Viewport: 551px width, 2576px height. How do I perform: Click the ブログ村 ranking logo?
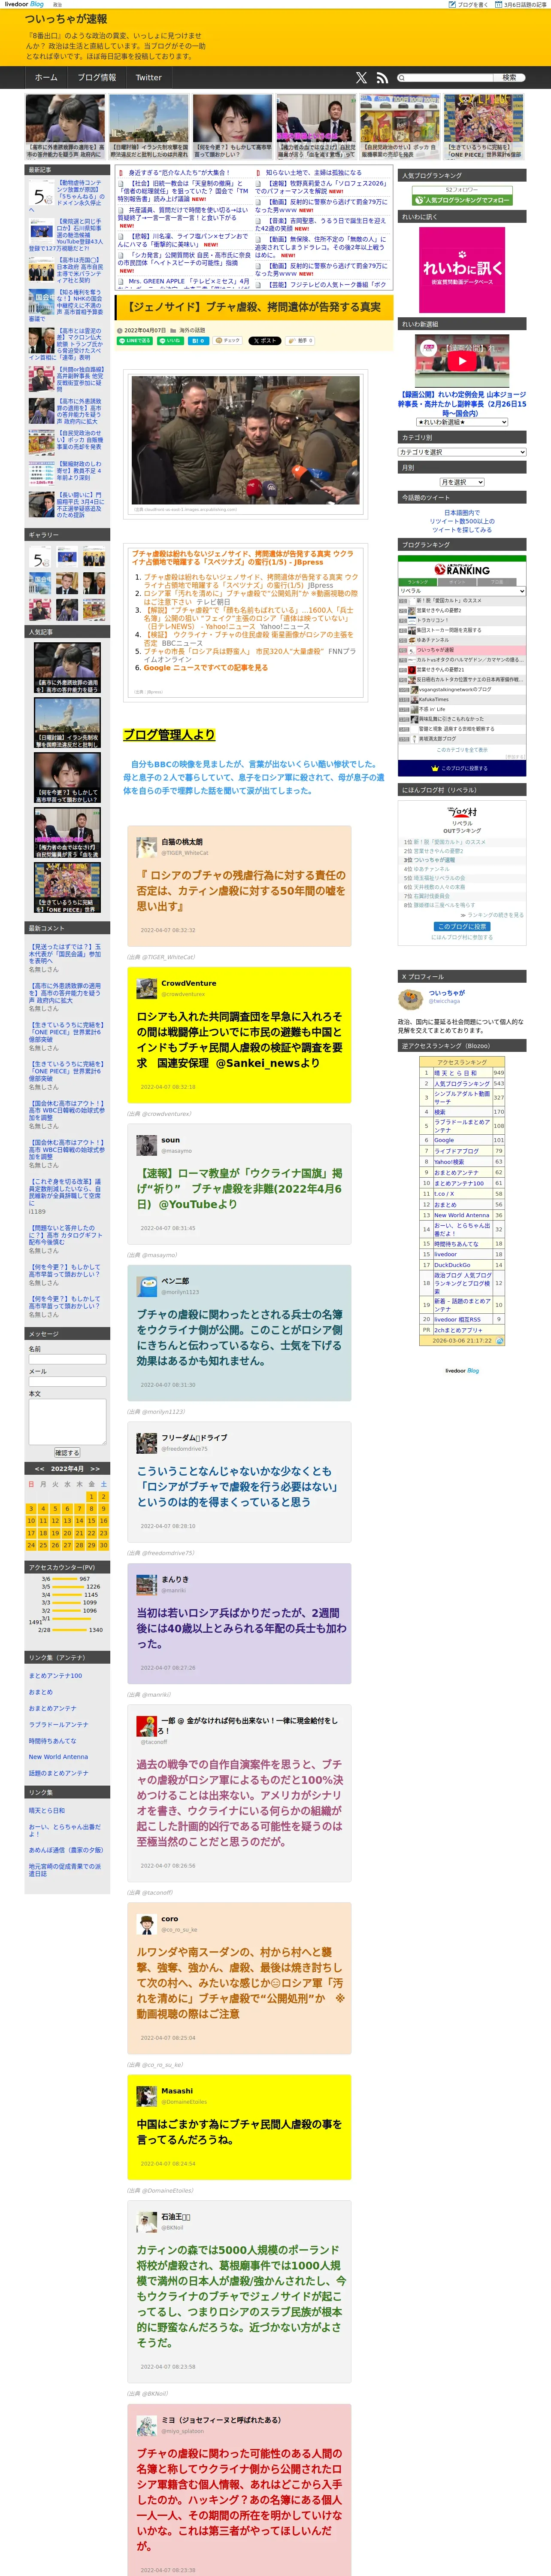(462, 812)
